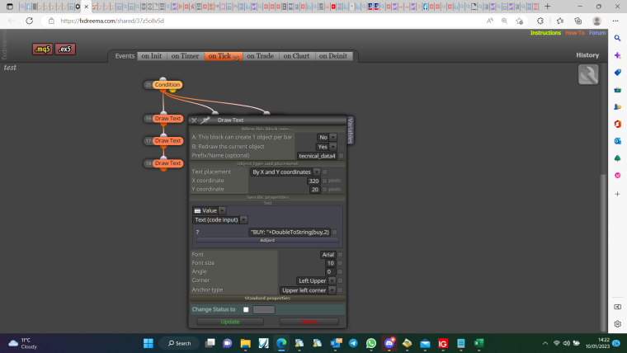Open Outlook icon in Edge sidebar
Screen dimensions: 627x353
[617, 141]
